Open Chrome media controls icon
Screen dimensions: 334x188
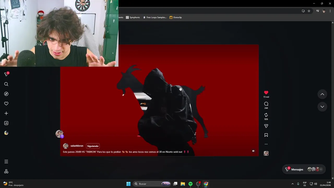[318, 11]
